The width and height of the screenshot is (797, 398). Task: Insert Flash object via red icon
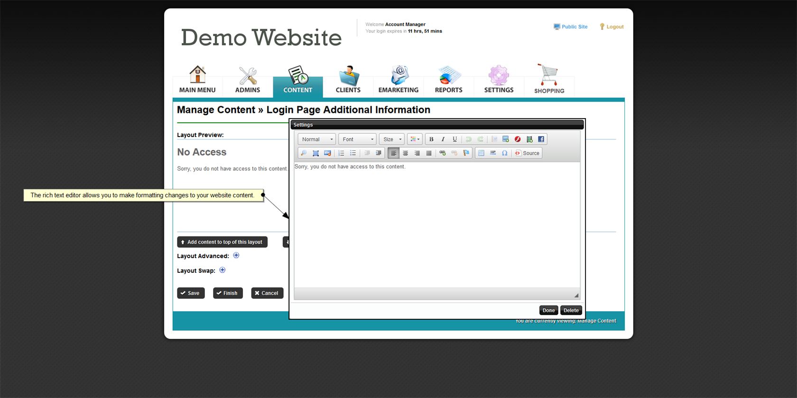(x=518, y=139)
